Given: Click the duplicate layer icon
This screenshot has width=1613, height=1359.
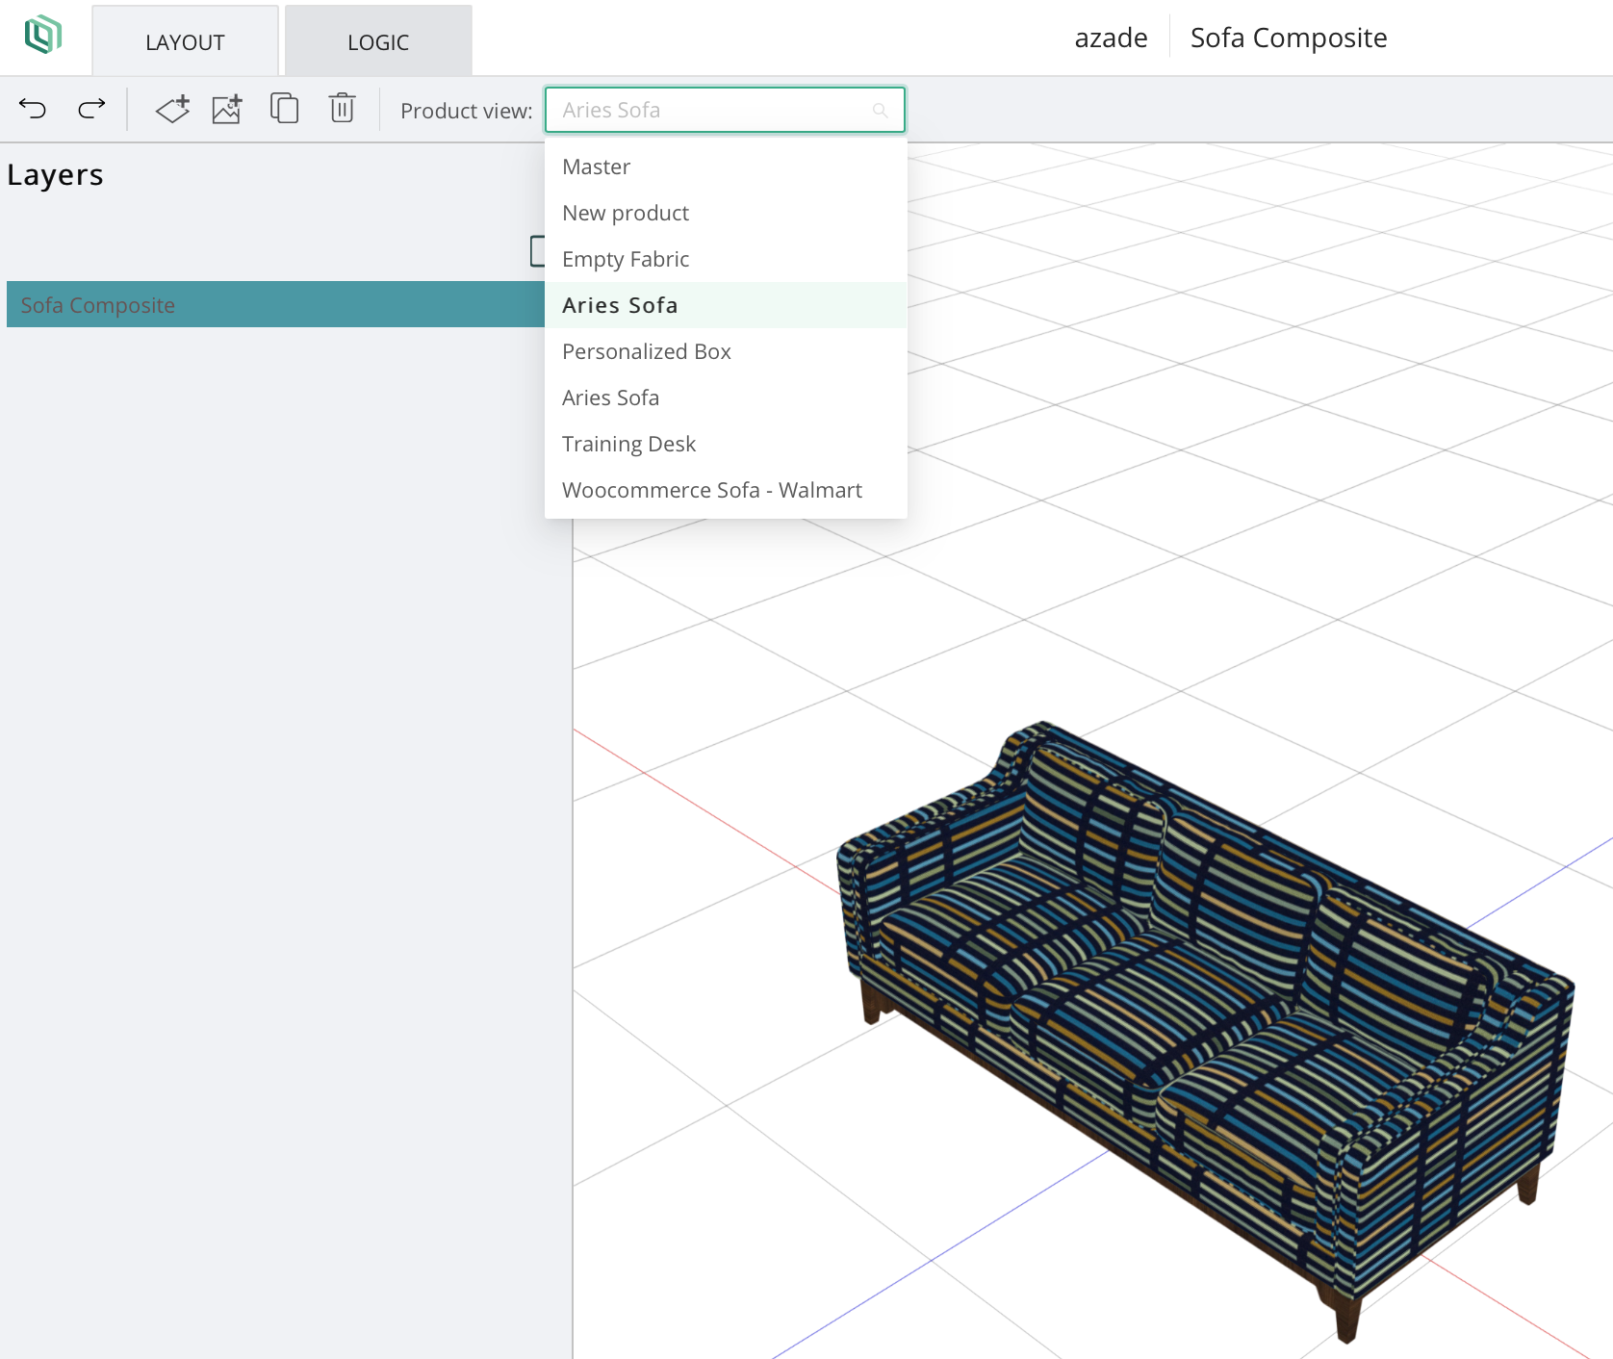Looking at the screenshot, I should (284, 109).
